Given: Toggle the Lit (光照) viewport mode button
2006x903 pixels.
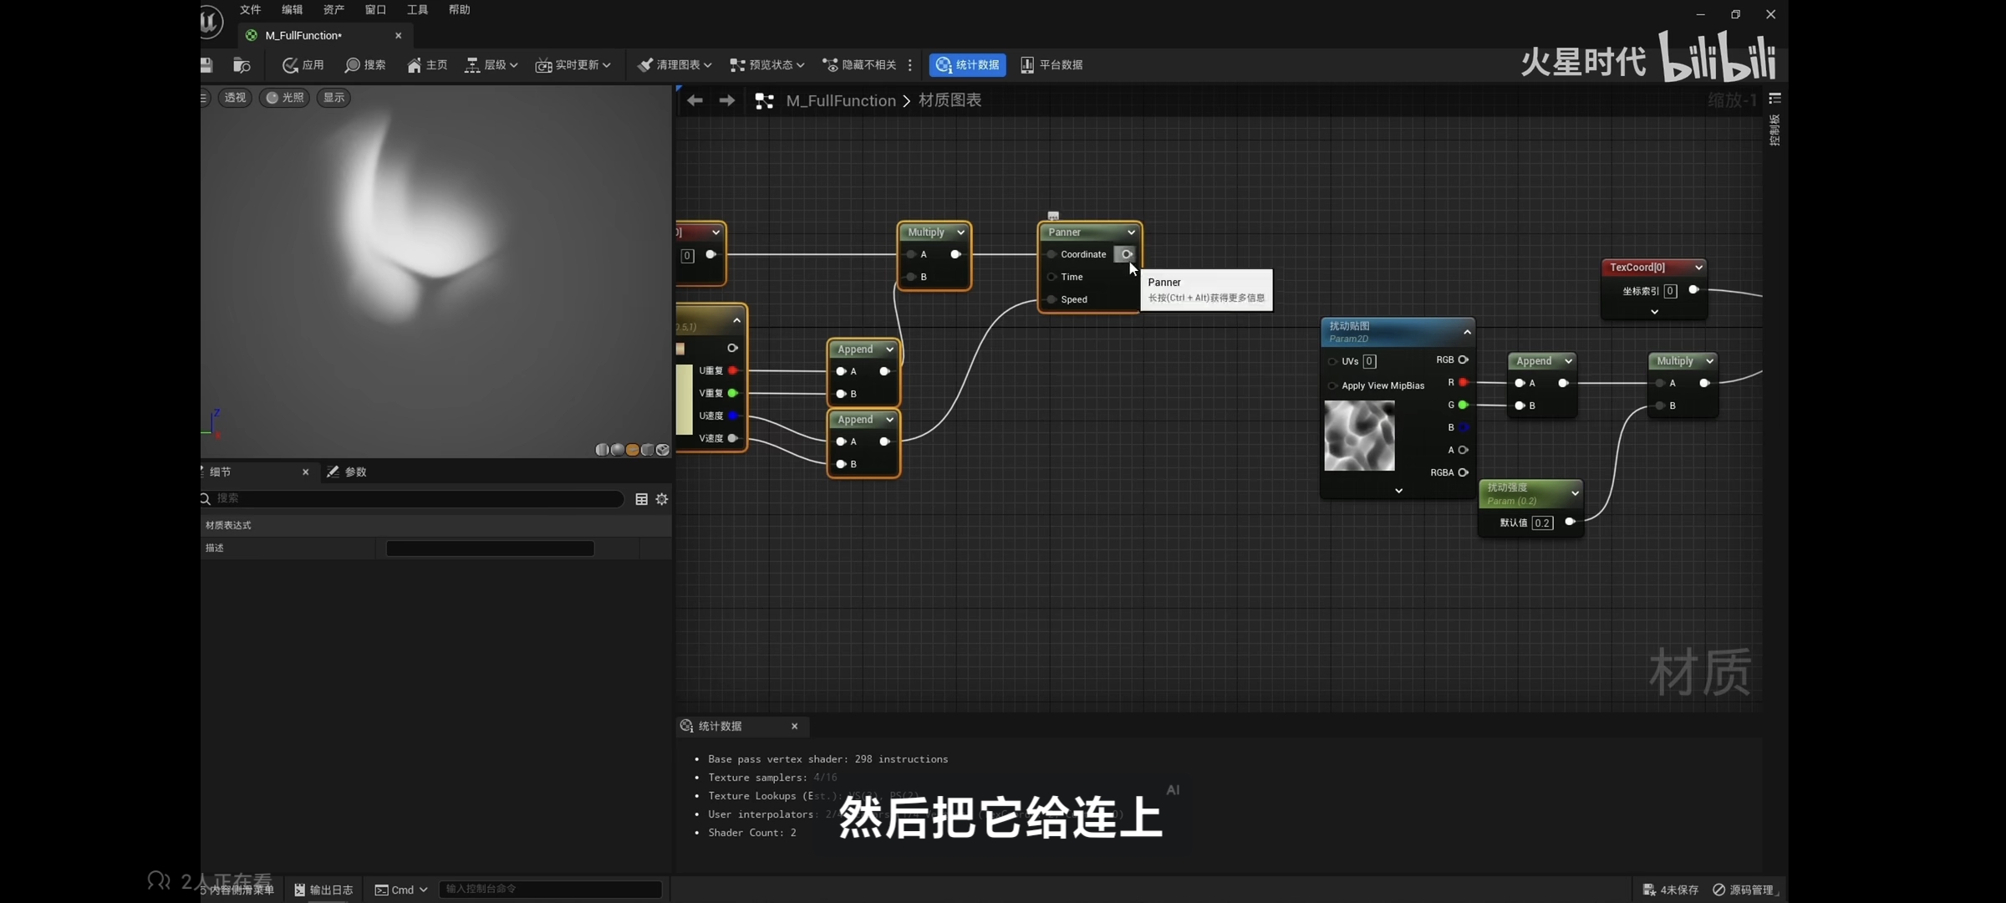Looking at the screenshot, I should click(x=284, y=98).
